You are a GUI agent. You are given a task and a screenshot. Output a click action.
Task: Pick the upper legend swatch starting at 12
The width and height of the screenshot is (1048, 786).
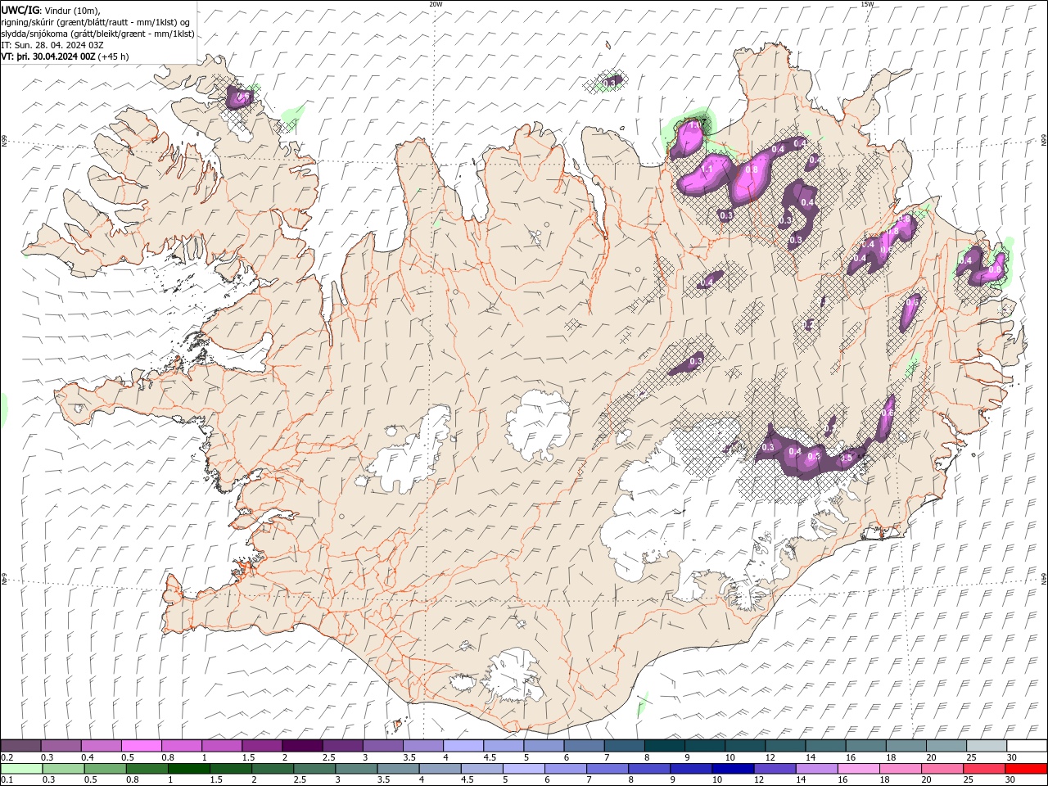(x=786, y=746)
